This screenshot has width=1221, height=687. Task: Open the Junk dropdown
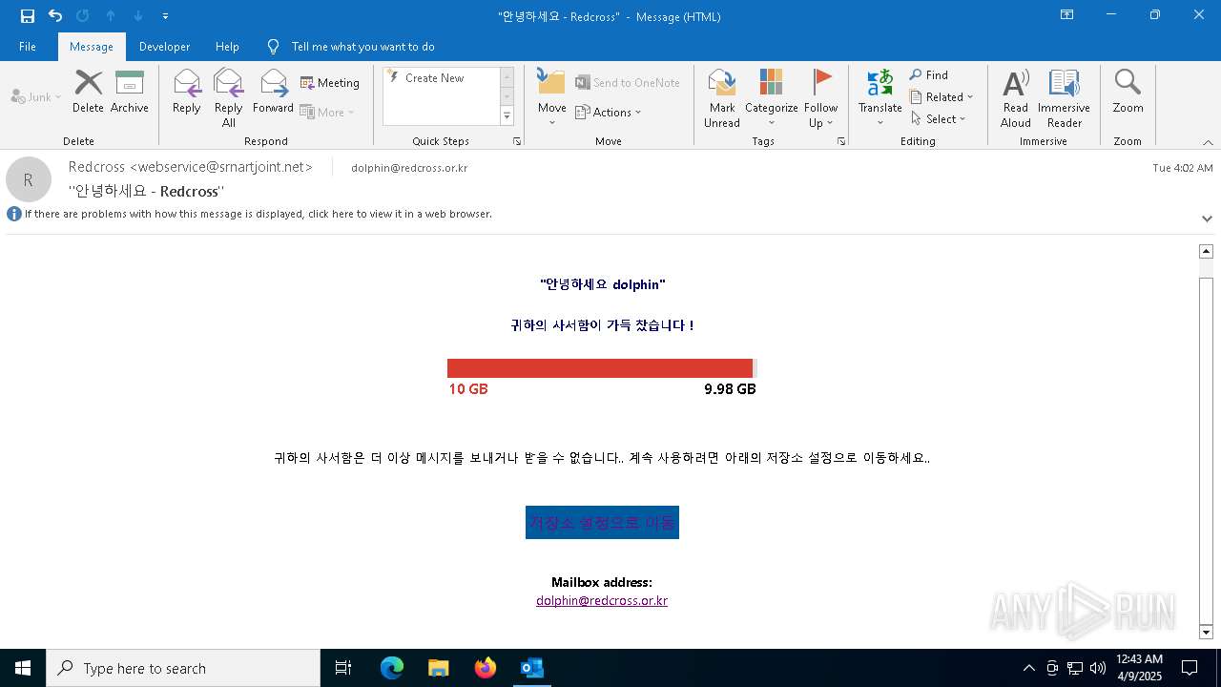36,96
